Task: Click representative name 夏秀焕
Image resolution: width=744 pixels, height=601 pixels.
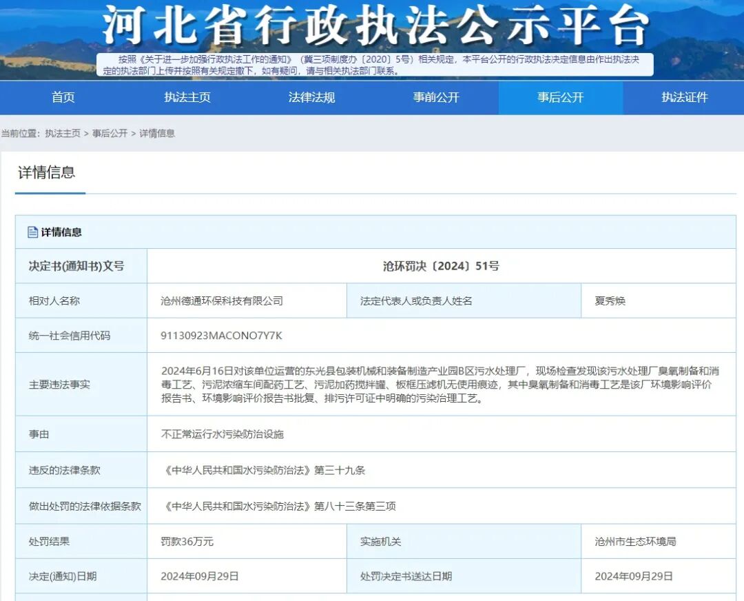Action: pos(610,301)
